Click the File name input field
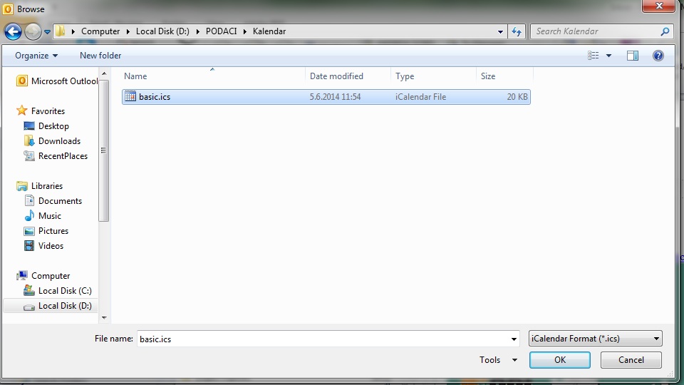This screenshot has height=385, width=684. coord(323,339)
